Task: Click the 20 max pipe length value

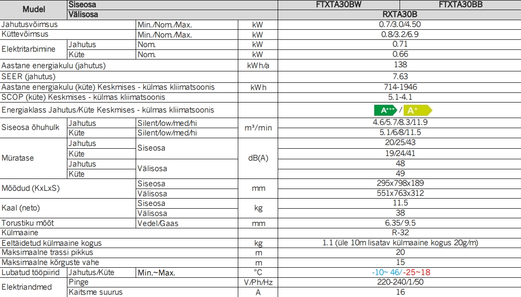Action: (x=400, y=253)
